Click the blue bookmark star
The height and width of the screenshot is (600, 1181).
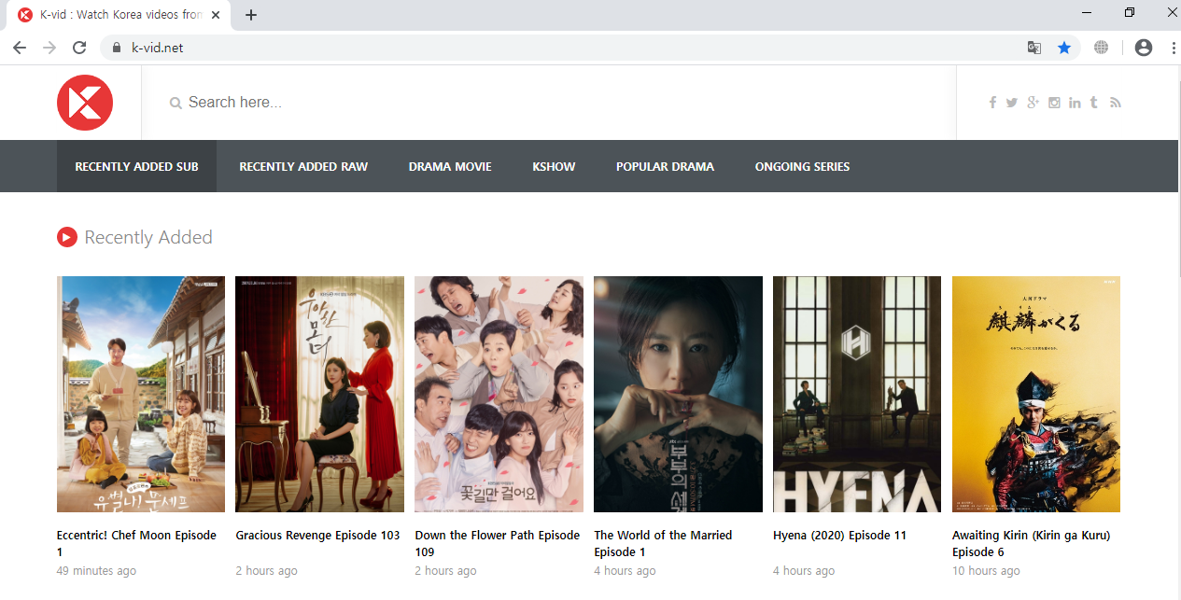point(1064,48)
